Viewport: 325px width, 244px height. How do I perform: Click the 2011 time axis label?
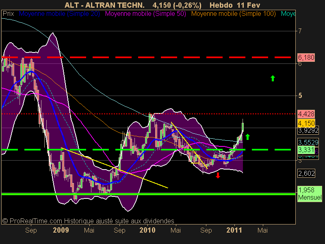click(234, 230)
